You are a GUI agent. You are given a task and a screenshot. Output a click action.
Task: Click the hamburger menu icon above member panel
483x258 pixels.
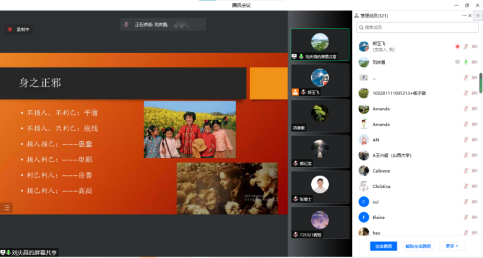pyautogui.click(x=478, y=16)
